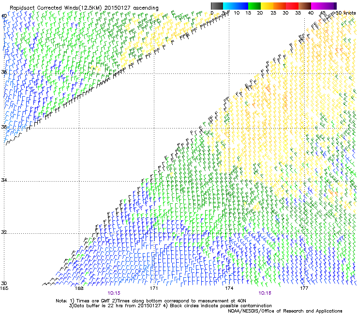Click the latitude label '40'
The image size is (358, 314).
point(4,16)
